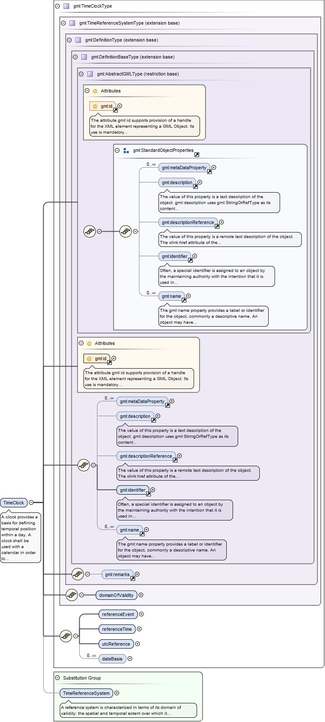The width and height of the screenshot is (325, 722).
Task: Click the TimeClock description text
Action: pos(20,537)
